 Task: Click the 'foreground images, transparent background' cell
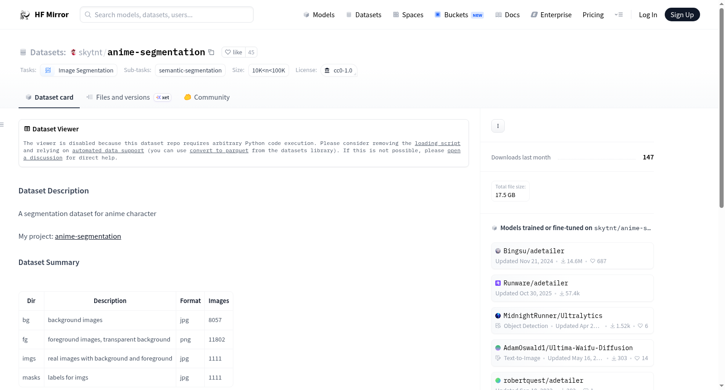coord(109,339)
